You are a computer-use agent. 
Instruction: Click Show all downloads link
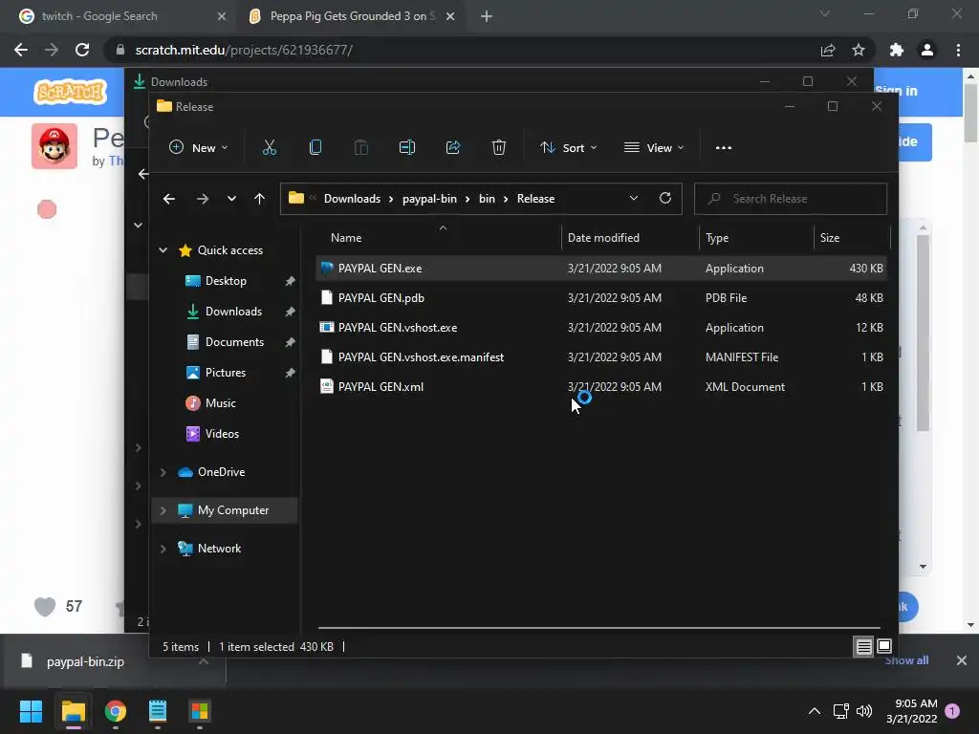pos(906,660)
